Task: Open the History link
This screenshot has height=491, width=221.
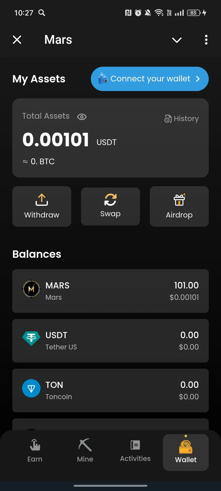Action: click(186, 119)
